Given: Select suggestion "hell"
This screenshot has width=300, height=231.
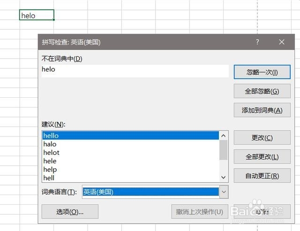Looking at the screenshot, I should [130, 178].
